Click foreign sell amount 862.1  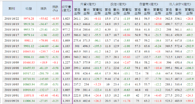click(86, 57)
